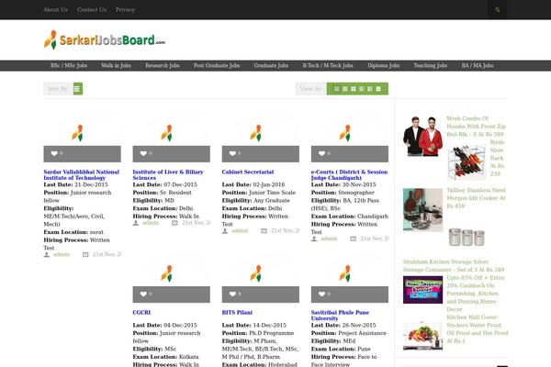
Task: Click the kitchen vegetables sticker image
Action: 422,336
